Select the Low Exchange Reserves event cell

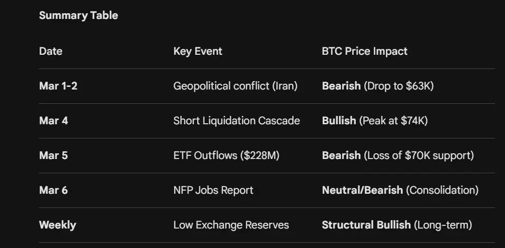pos(231,225)
